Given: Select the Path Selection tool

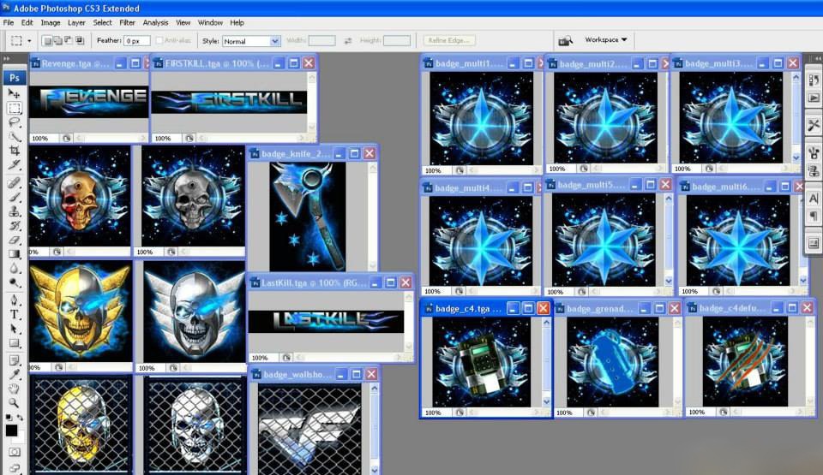Looking at the screenshot, I should pos(15,329).
